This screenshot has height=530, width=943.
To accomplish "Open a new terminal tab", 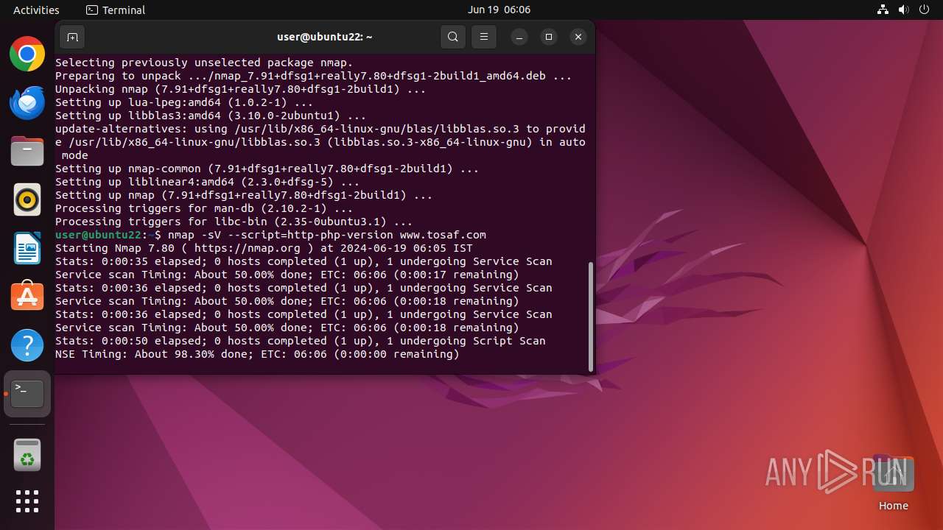I will [72, 37].
